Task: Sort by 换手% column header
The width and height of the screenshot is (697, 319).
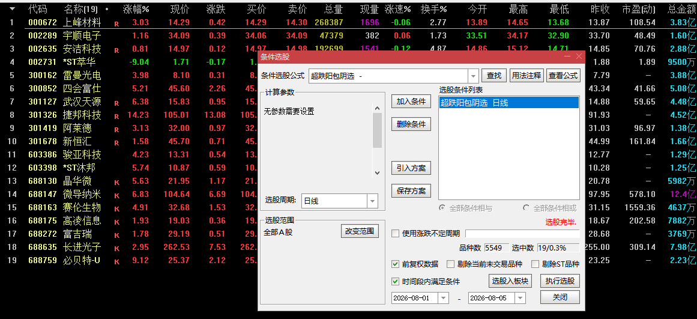Action: coord(433,9)
